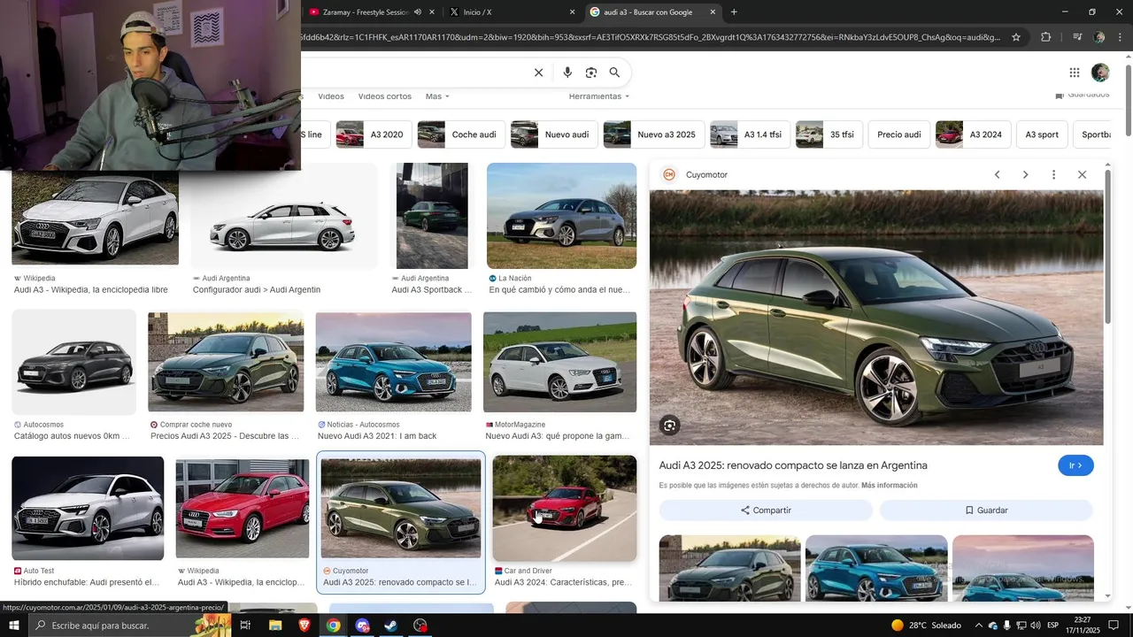Viewport: 1133px width, 637px height.
Task: Filter by A3 2020 chip
Action: [373, 134]
